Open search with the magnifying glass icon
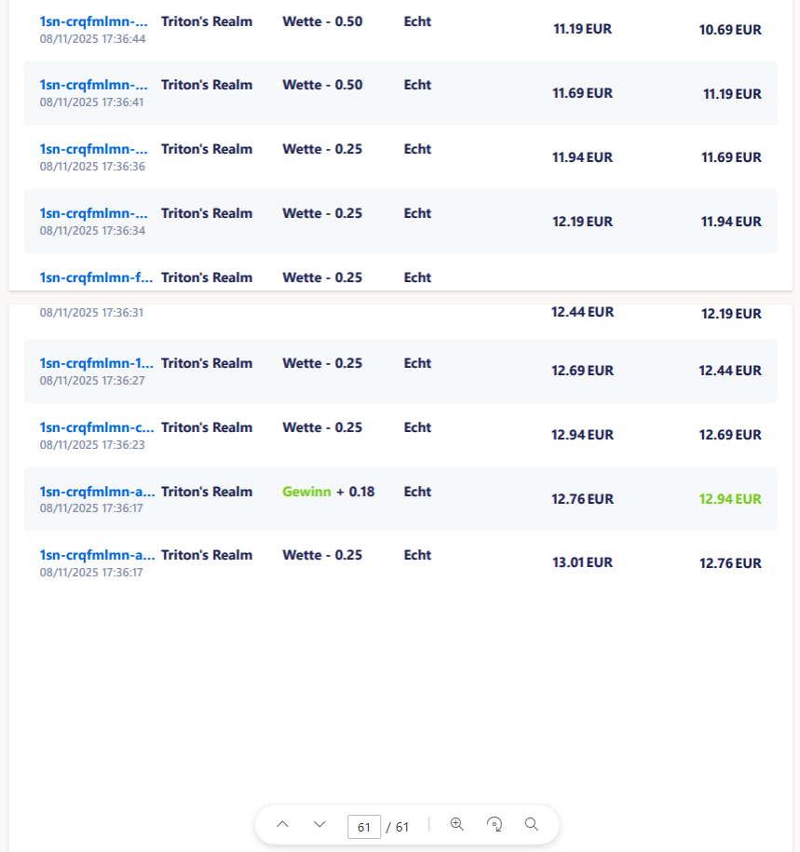Viewport: 800px width, 852px height. [x=532, y=825]
